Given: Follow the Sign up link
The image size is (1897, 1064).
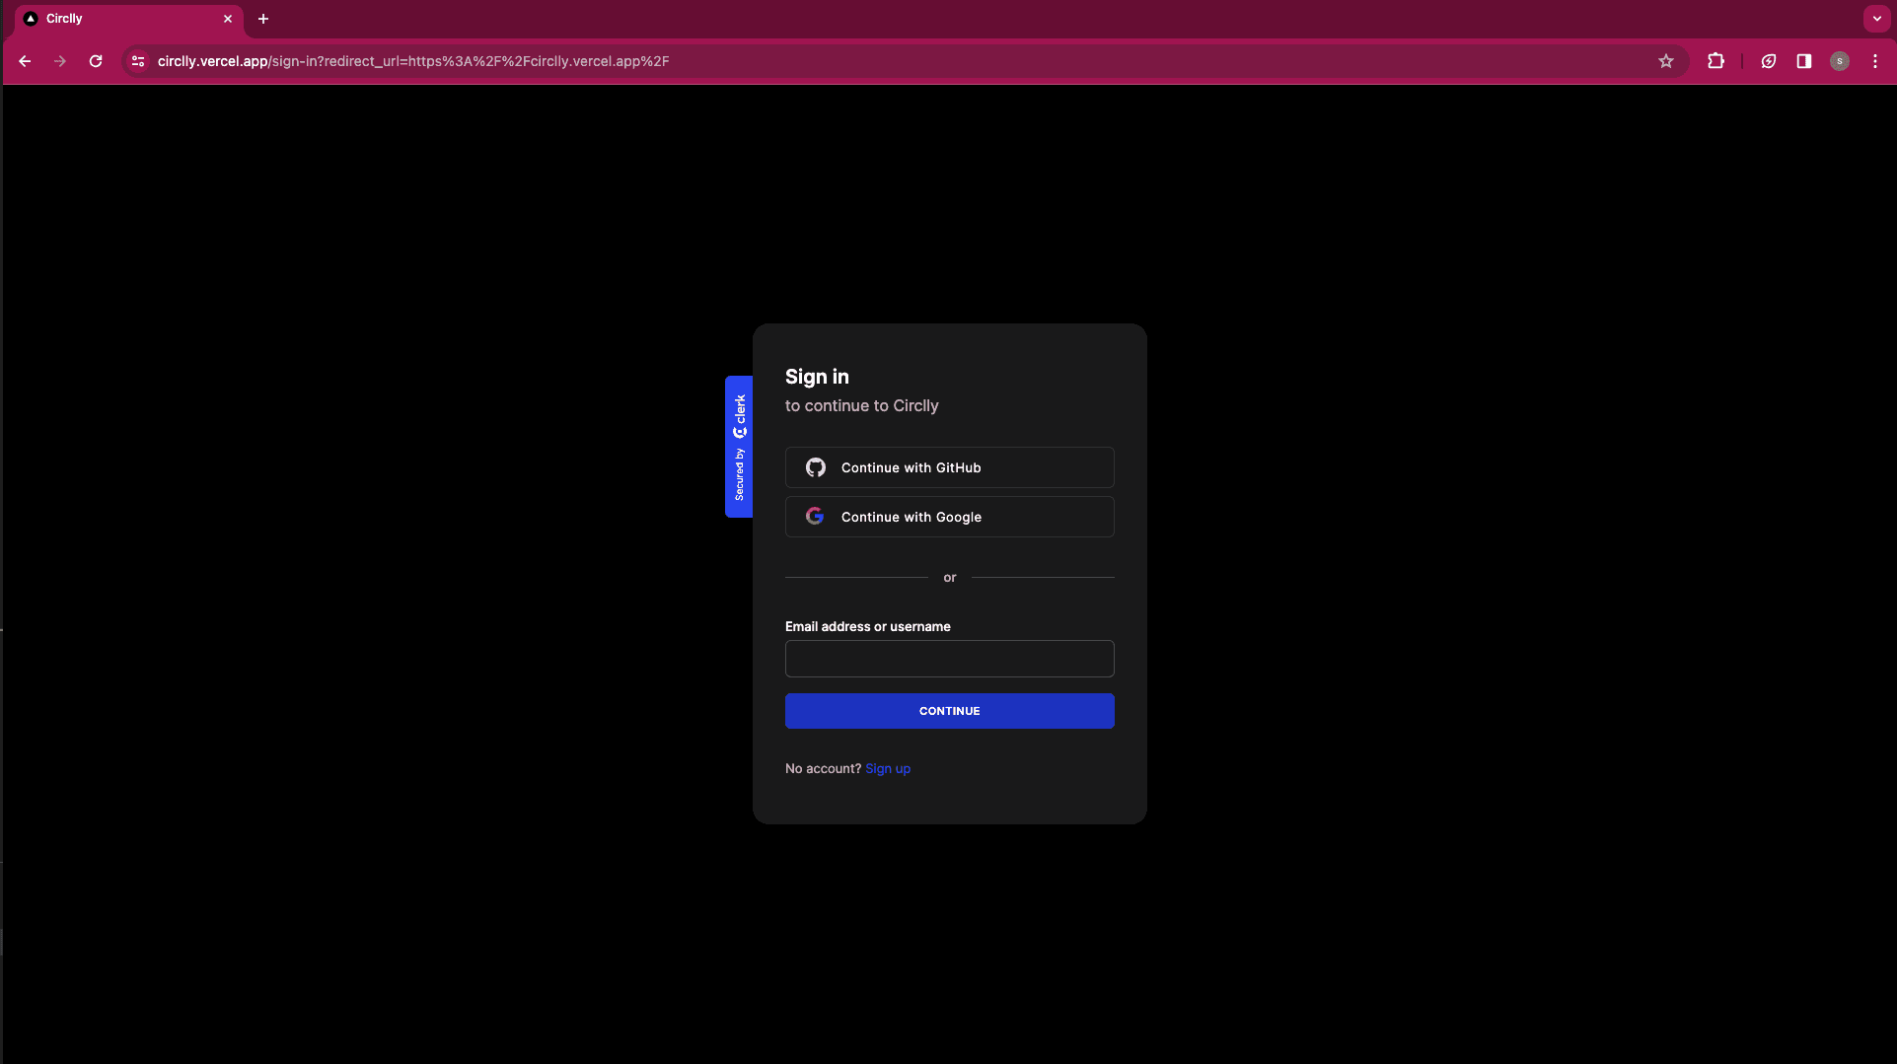Looking at the screenshot, I should pos(887,769).
